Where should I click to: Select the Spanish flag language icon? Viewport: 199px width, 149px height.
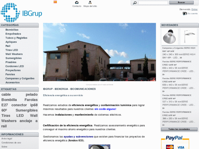(x=55, y=2)
